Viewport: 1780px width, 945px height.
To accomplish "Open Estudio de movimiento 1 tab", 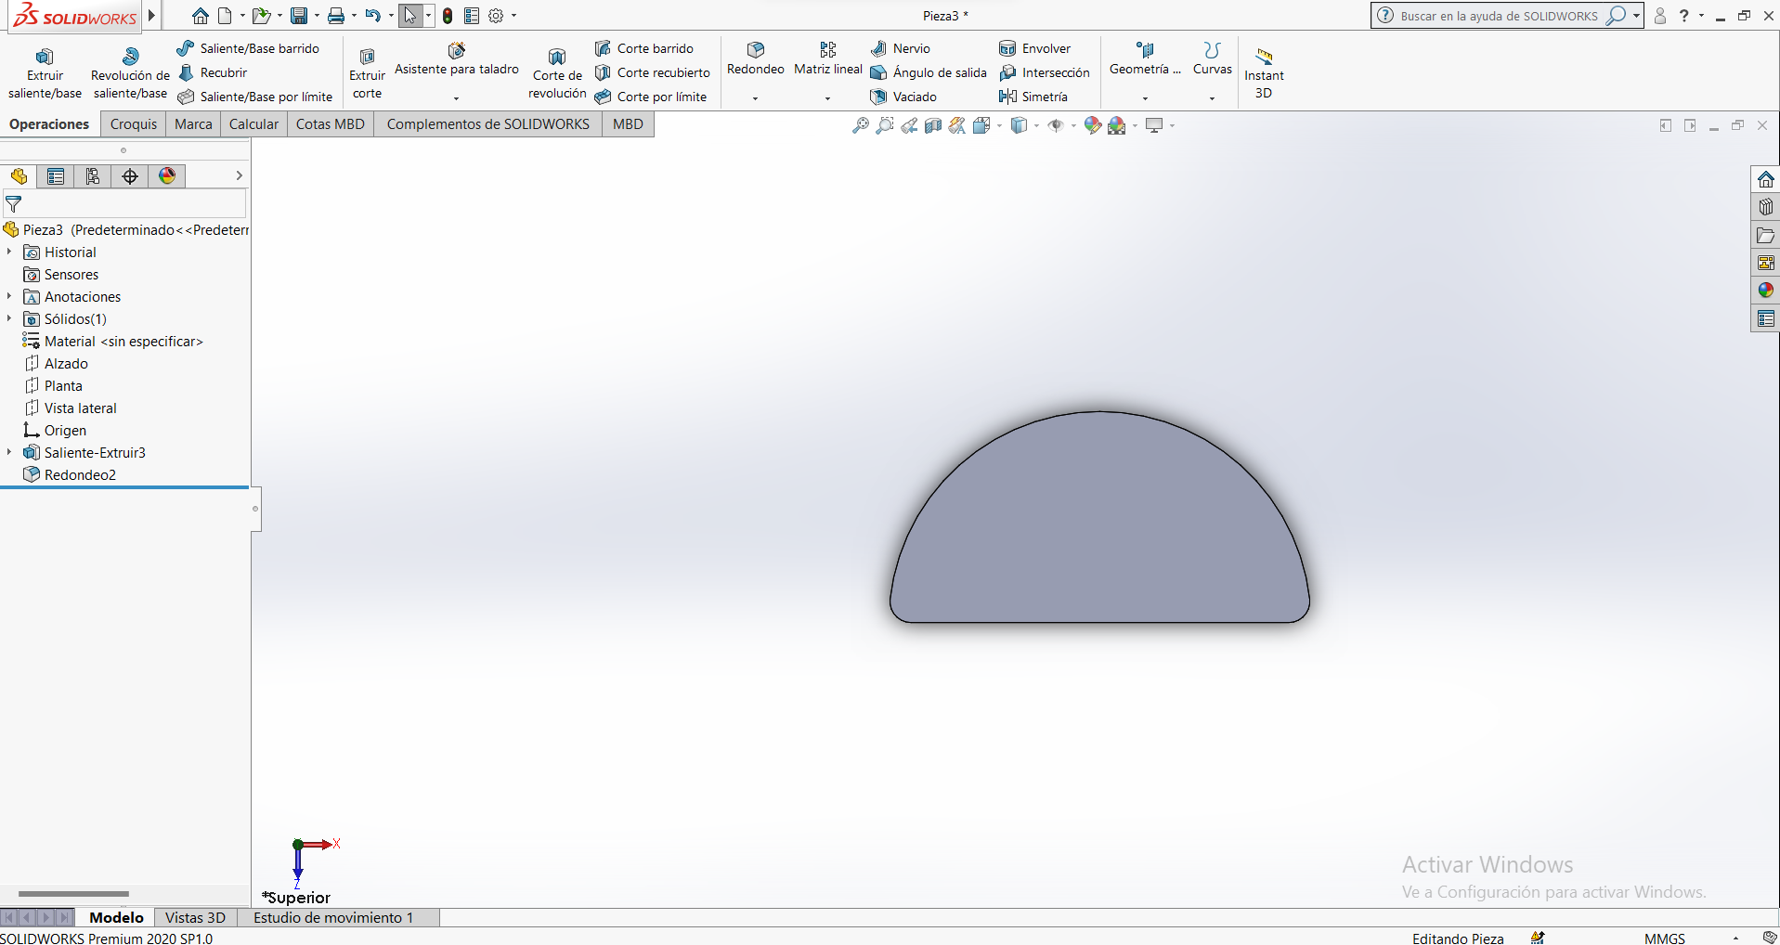I will [x=333, y=917].
